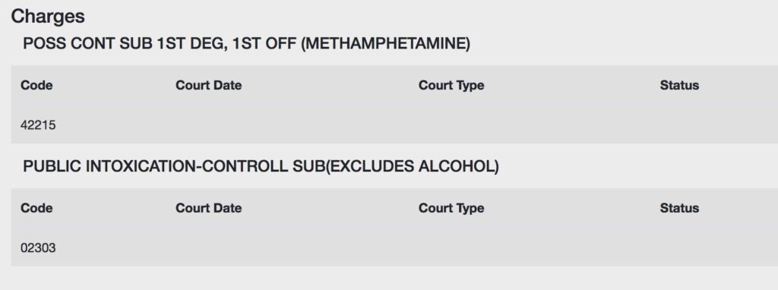Viewport: 778px width, 290px height.
Task: Click Status header in first charge table
Action: tap(679, 85)
